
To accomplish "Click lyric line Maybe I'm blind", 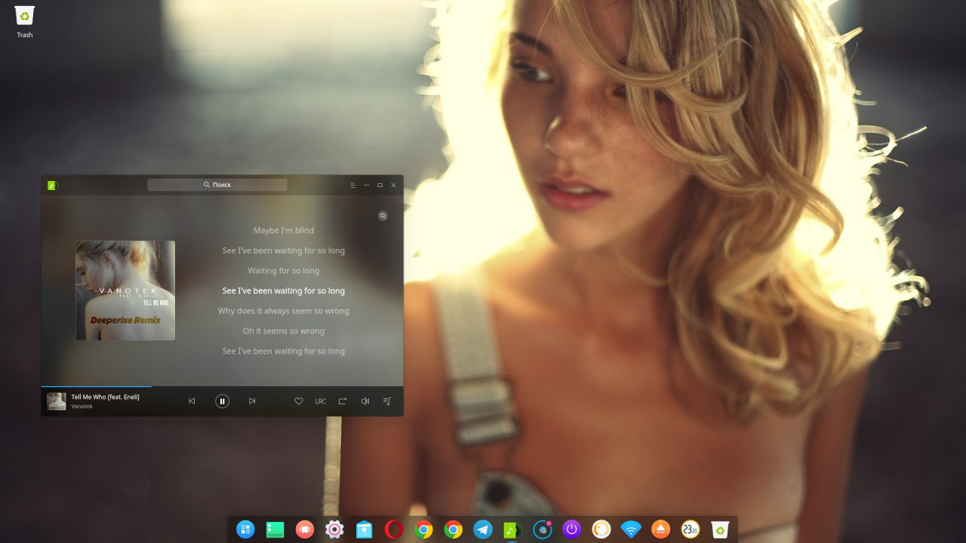I will (x=284, y=230).
